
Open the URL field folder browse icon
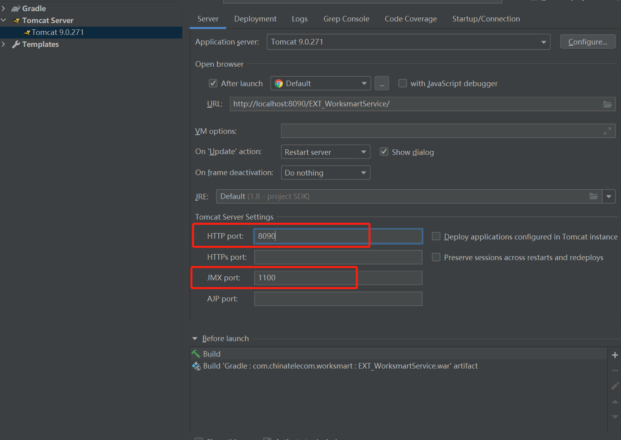[607, 104]
